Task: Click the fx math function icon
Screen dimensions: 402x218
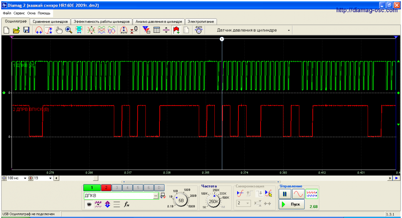Action: [127, 204]
